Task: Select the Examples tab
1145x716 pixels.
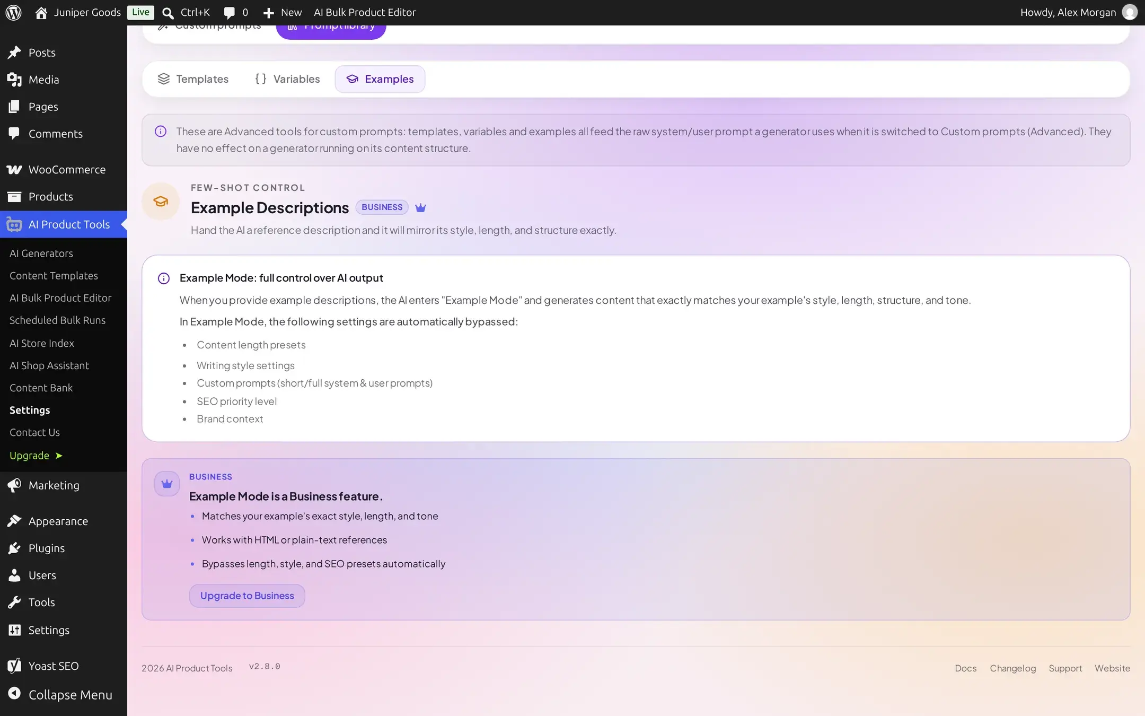Action: tap(380, 79)
